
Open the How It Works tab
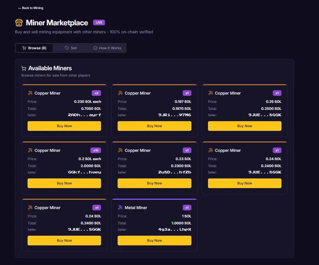(x=107, y=48)
